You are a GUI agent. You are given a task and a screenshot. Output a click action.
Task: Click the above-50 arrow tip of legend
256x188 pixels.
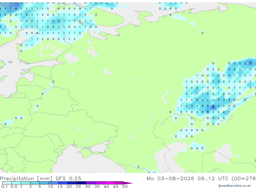[x=128, y=183]
